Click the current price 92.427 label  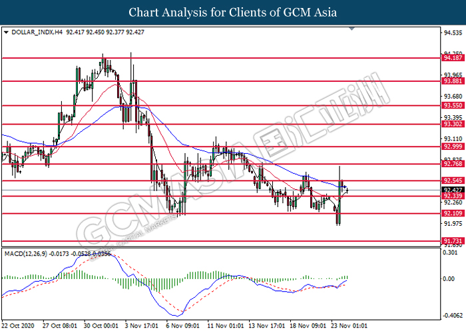(453, 190)
